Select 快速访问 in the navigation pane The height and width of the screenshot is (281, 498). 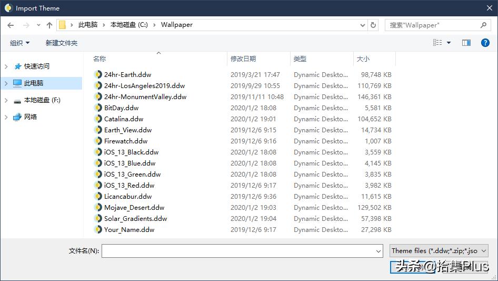[36, 66]
